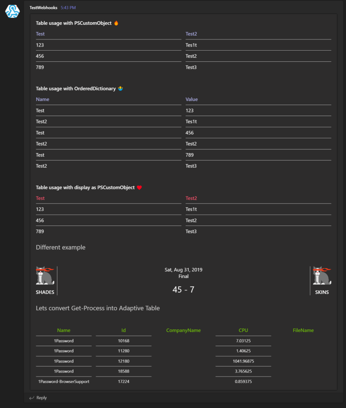The width and height of the screenshot is (346, 408).
Task: Select the Value column header
Action: (191, 99)
